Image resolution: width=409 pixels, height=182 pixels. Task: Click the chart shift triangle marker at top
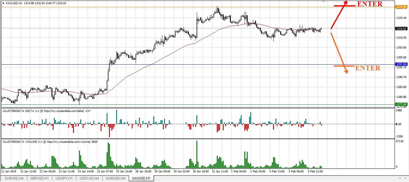pos(323,1)
